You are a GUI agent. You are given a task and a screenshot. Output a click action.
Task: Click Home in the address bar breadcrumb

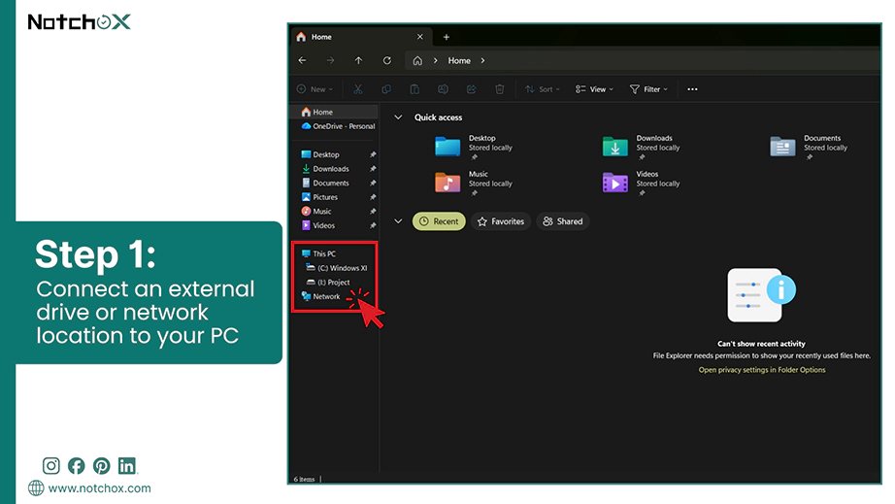point(459,60)
